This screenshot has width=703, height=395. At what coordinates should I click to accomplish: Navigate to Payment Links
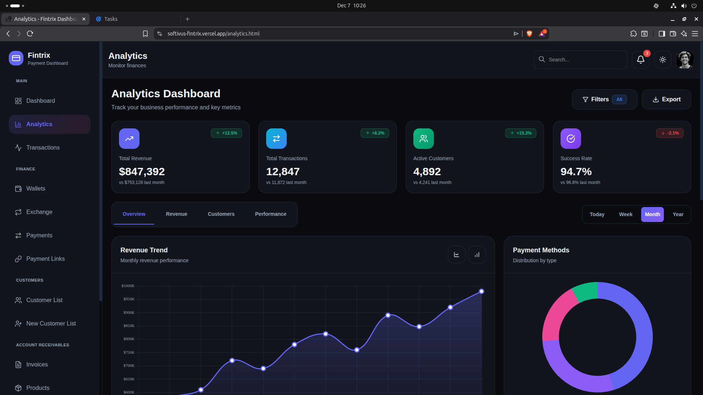pos(45,259)
